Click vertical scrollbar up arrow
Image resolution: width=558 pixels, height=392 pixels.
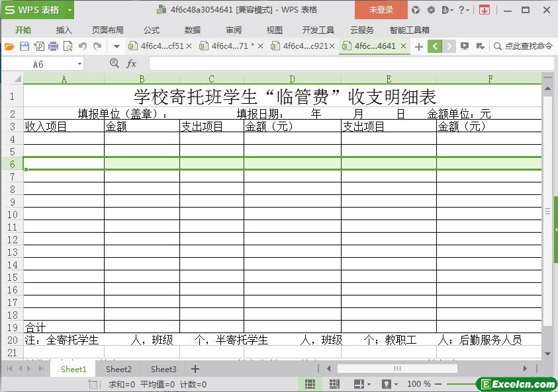coord(547,88)
